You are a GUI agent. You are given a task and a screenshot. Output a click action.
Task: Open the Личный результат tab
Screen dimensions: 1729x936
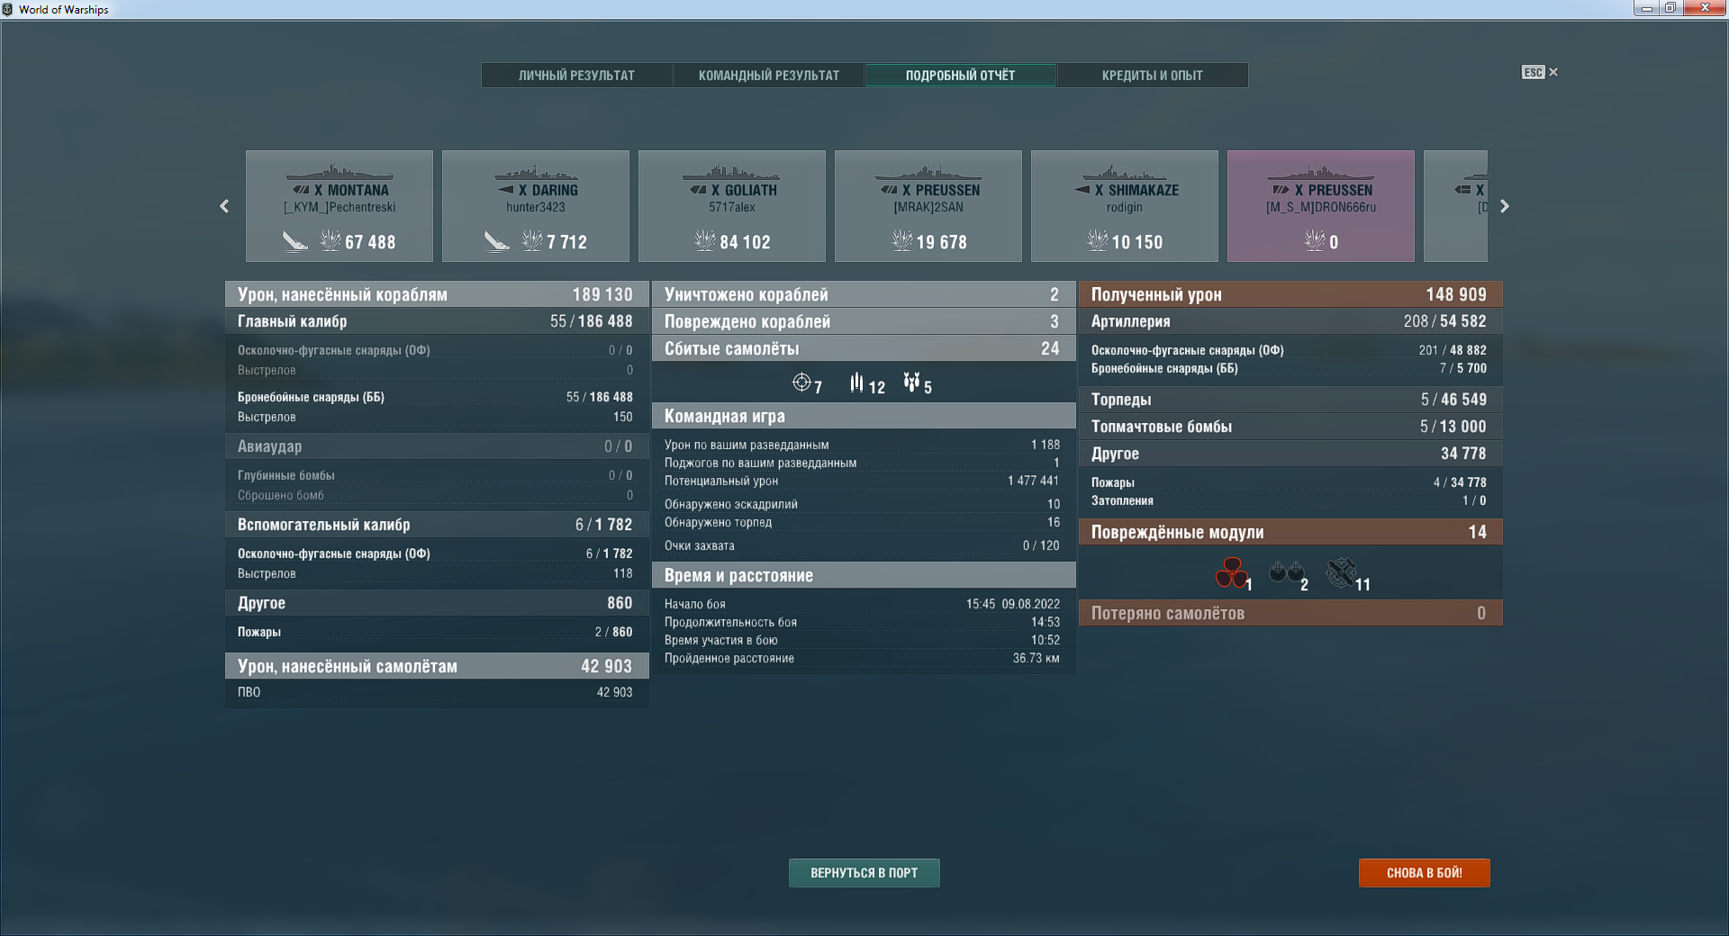[576, 76]
